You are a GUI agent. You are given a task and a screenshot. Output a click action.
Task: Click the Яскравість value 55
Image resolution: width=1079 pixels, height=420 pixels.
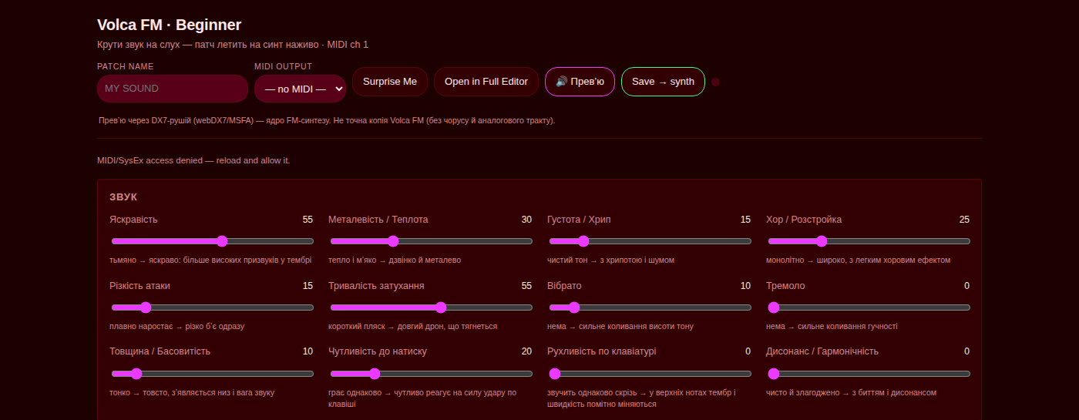pos(308,220)
